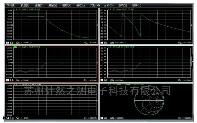Open the 通道(C) channel menu
The height and width of the screenshot is (123, 197).
point(39,5)
